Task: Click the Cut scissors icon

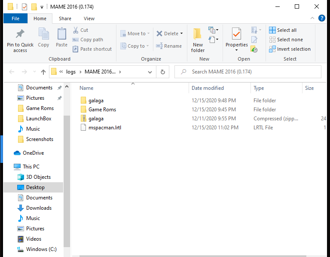Action: [x=76, y=30]
